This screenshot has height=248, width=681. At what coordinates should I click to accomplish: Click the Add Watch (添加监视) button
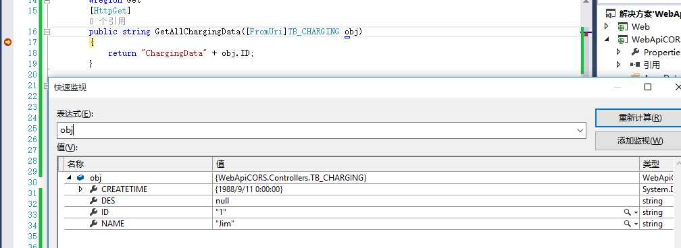[x=639, y=140]
